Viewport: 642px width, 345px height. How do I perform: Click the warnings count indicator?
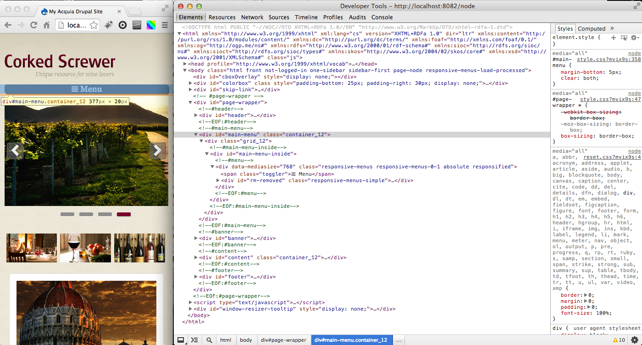(x=619, y=340)
